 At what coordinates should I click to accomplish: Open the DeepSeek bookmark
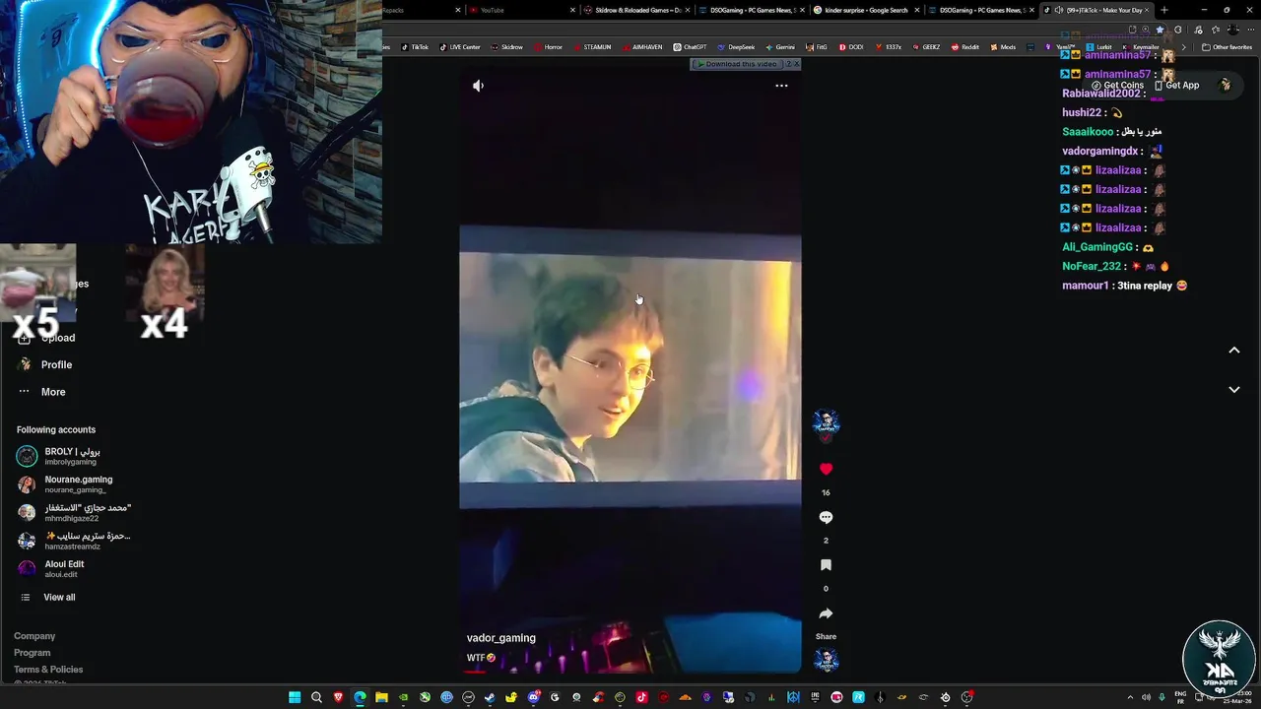coord(736,47)
